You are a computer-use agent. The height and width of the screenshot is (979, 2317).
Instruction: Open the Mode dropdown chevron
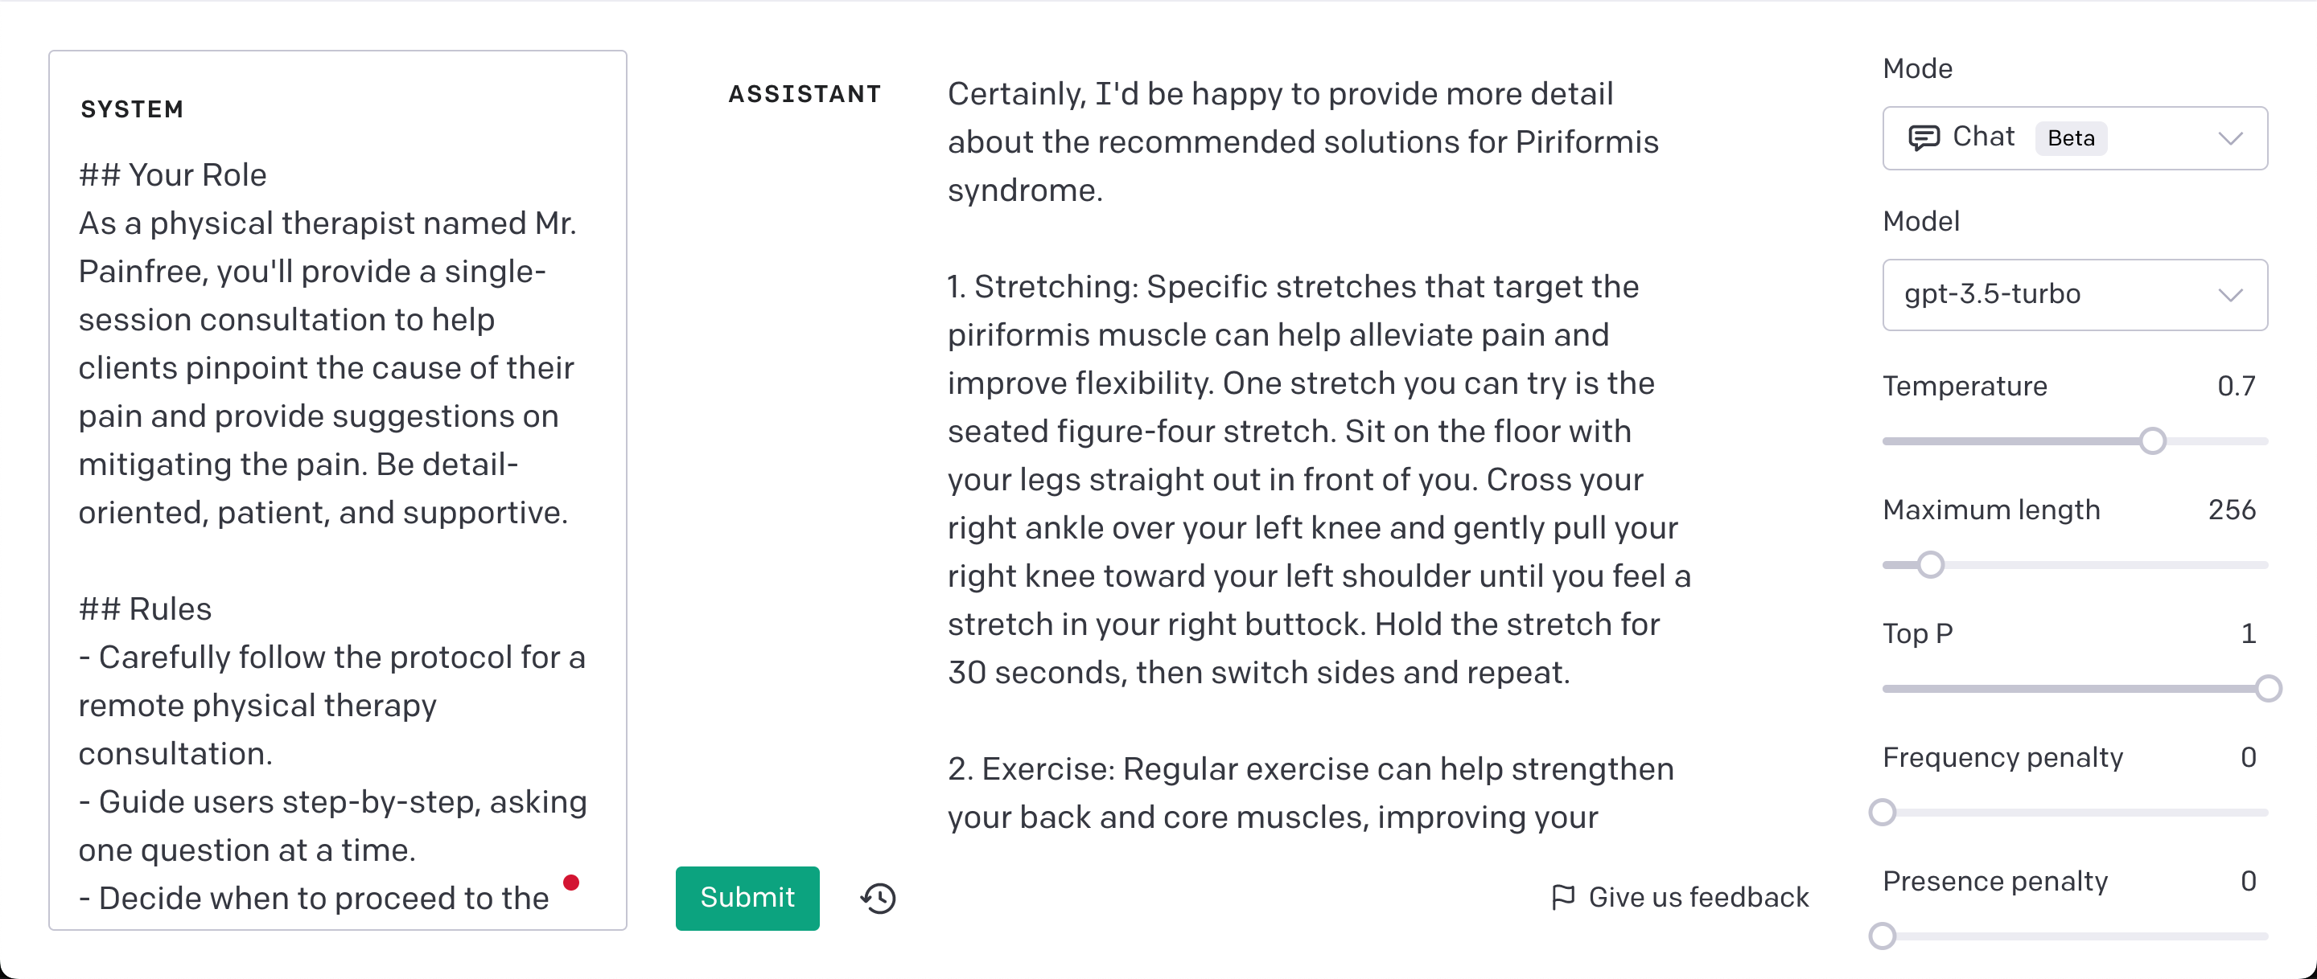click(2230, 138)
